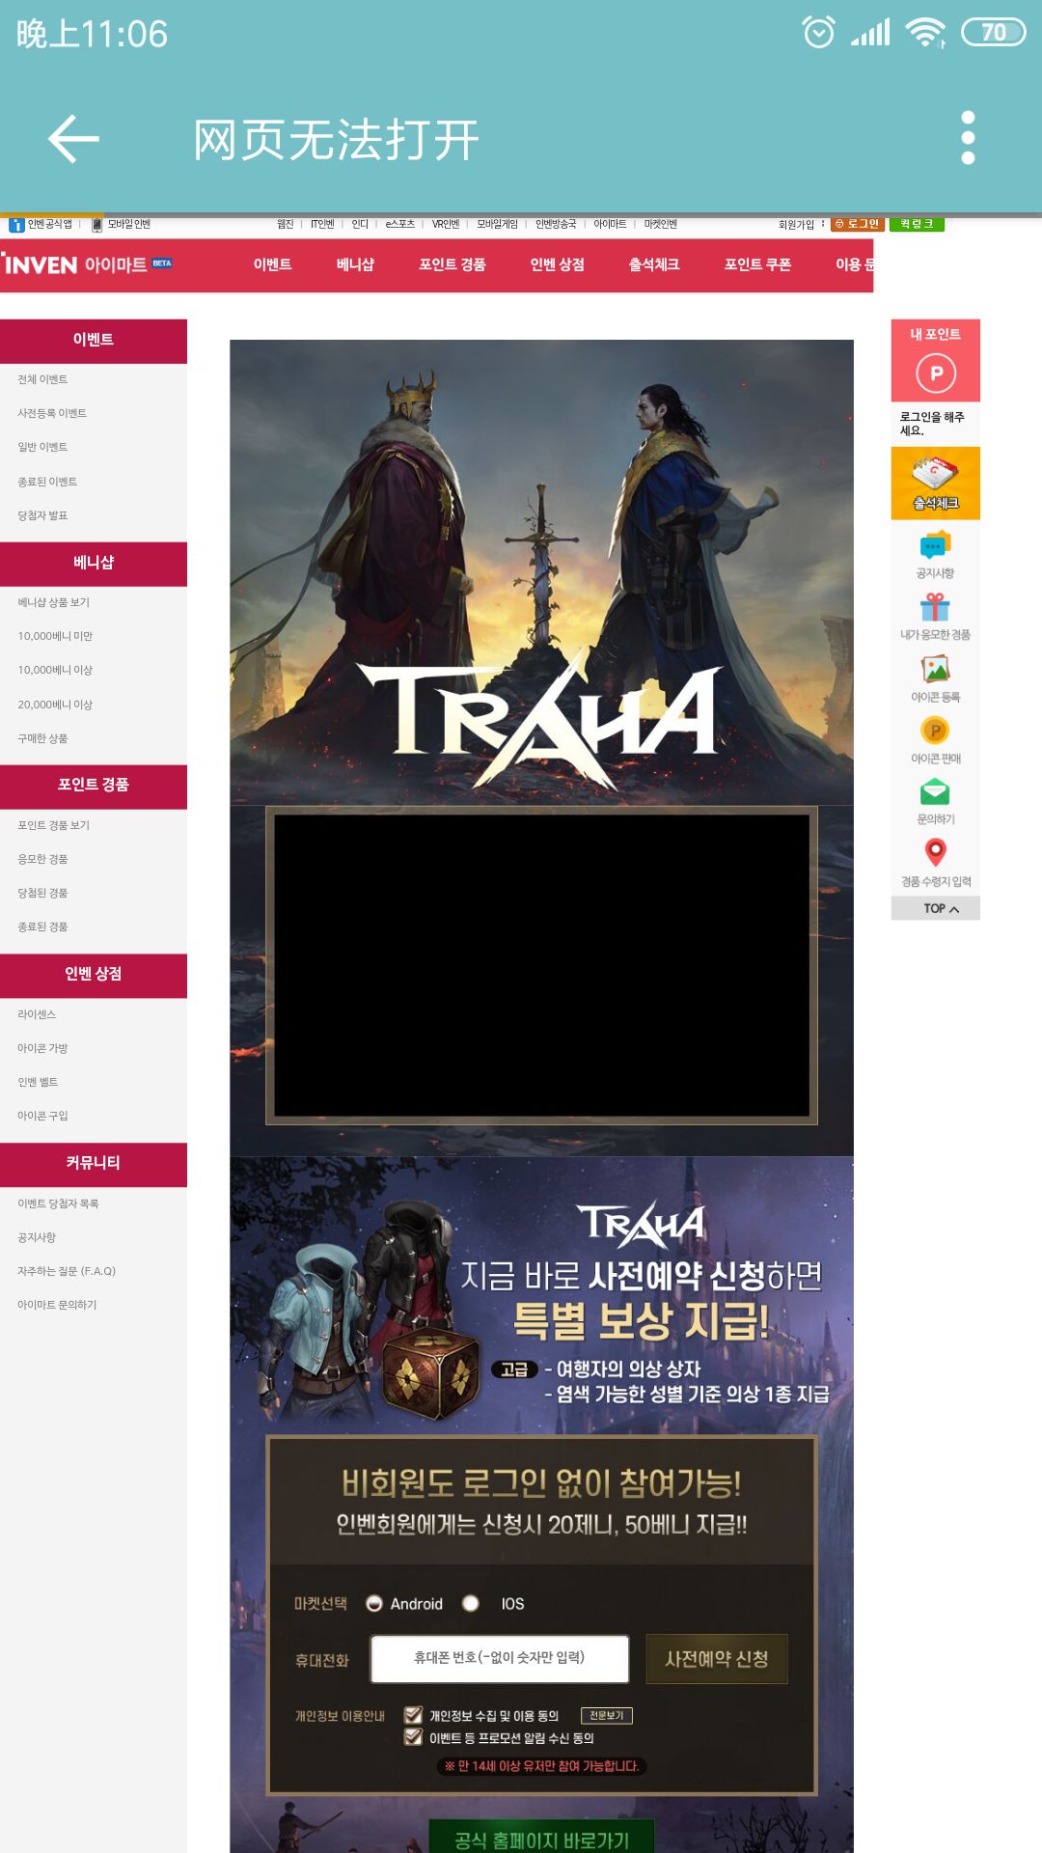Open 사전등록 이벤트 in the sidebar

coord(52,413)
